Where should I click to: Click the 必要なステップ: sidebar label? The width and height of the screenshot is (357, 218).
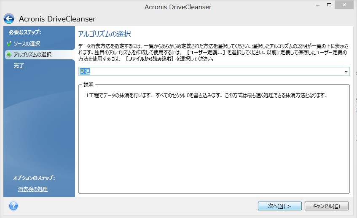click(25, 32)
